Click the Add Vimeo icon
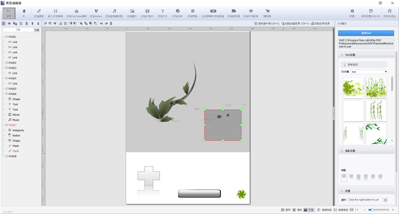Screen dimensions: 399x214 point(95,12)
